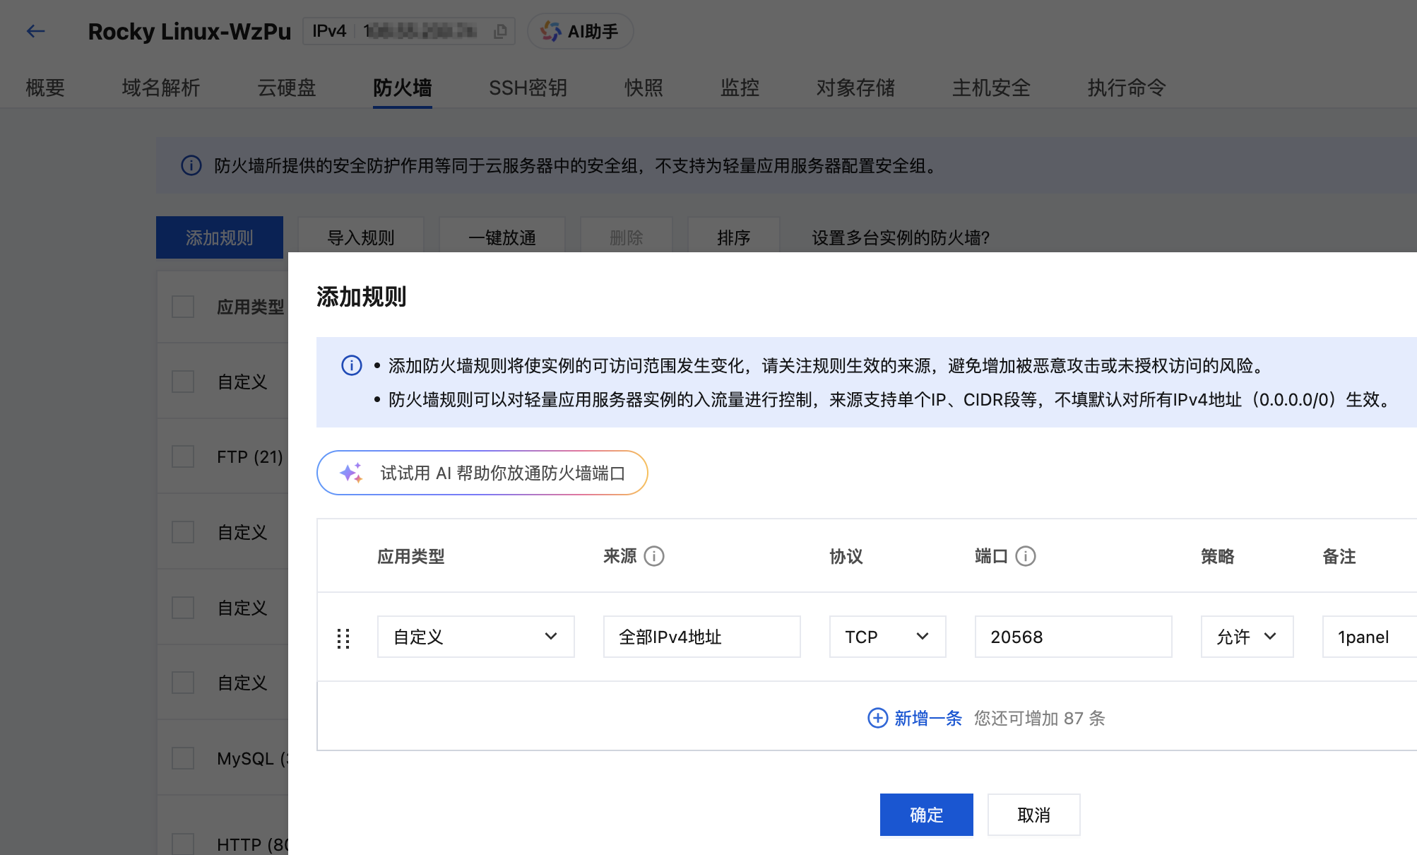Click the port input showing 20568
The width and height of the screenshot is (1417, 855).
click(1072, 637)
